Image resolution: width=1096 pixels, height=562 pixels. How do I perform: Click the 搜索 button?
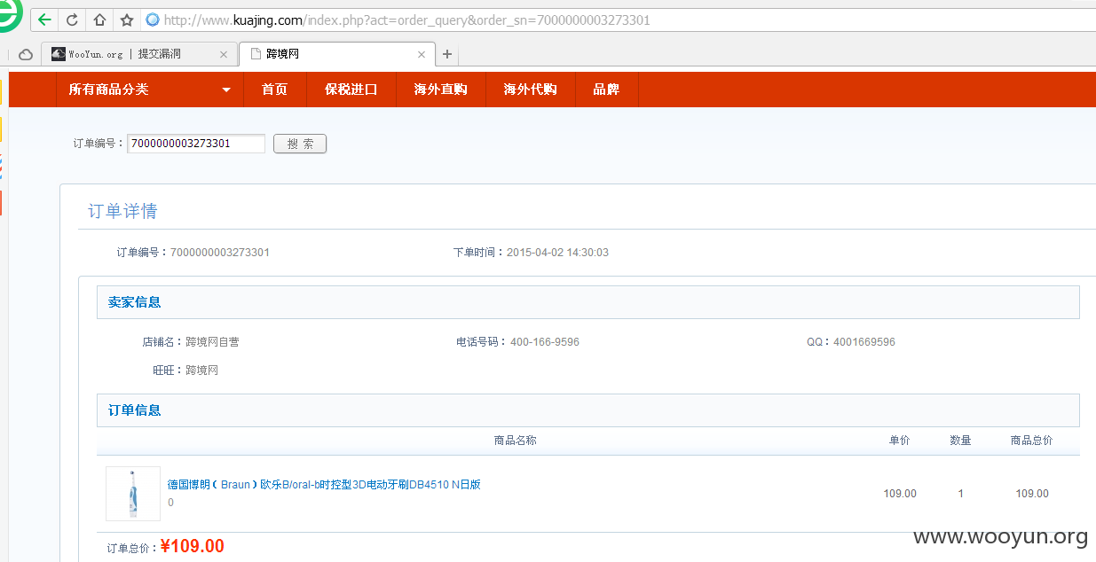300,144
